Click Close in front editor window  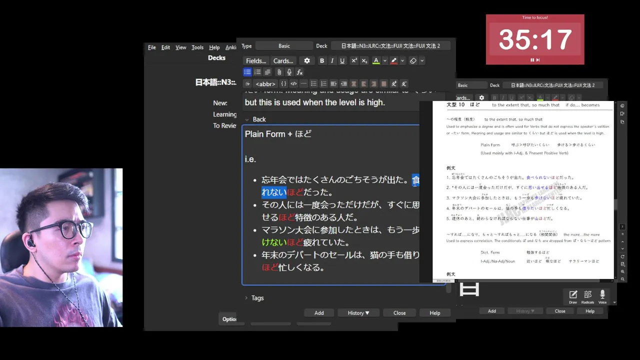[399, 313]
